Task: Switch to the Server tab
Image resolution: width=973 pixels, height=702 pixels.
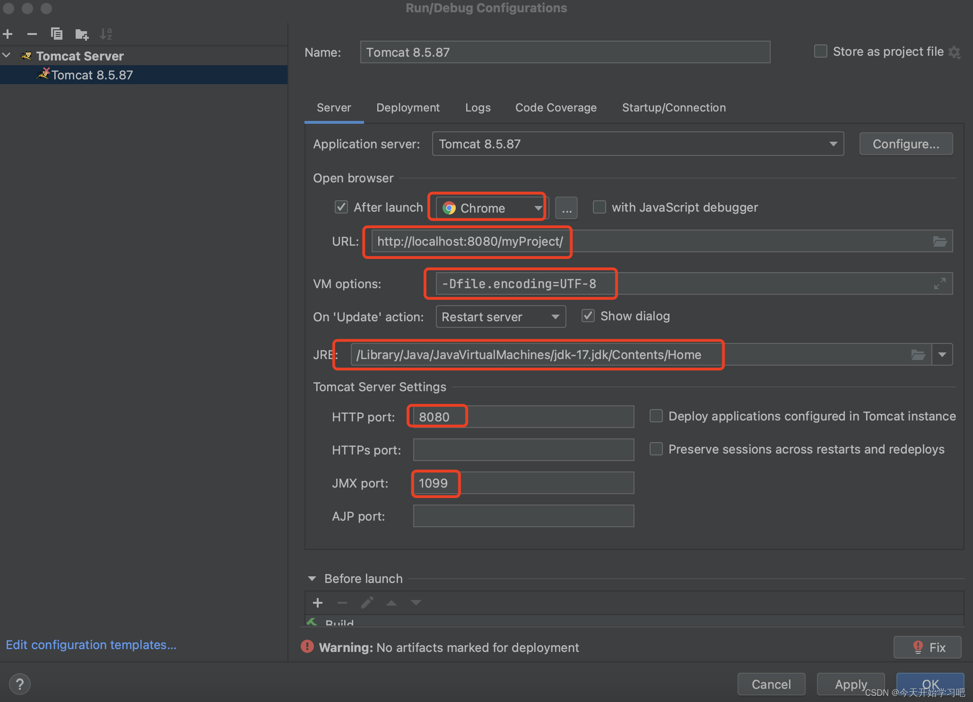Action: [334, 108]
